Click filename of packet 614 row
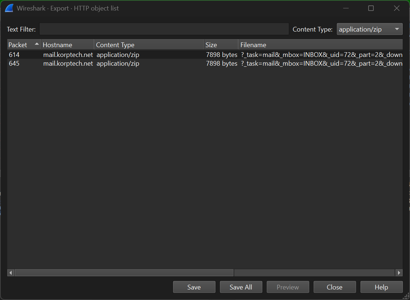410x300 pixels. click(322, 55)
